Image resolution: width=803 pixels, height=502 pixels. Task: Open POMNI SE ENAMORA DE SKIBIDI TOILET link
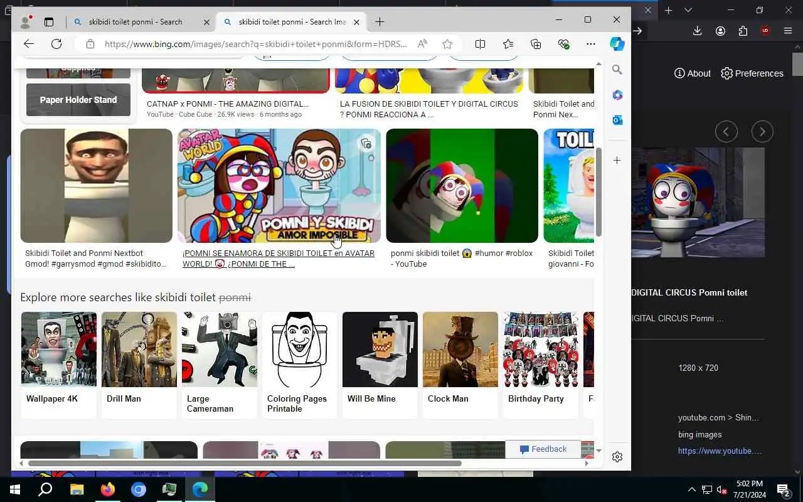click(x=279, y=259)
